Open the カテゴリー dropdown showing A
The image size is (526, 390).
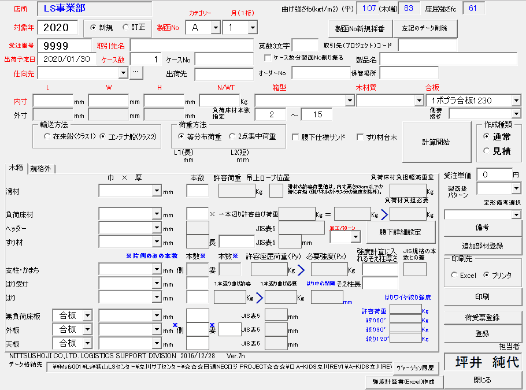click(216, 28)
